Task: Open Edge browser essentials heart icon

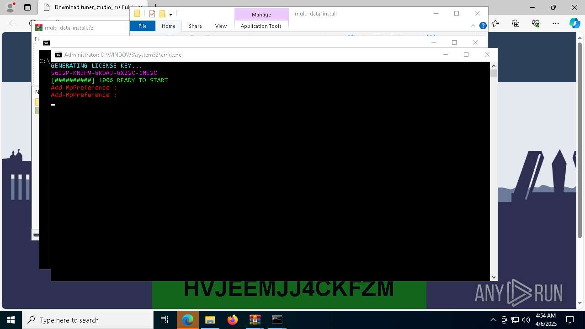Action: point(536,23)
